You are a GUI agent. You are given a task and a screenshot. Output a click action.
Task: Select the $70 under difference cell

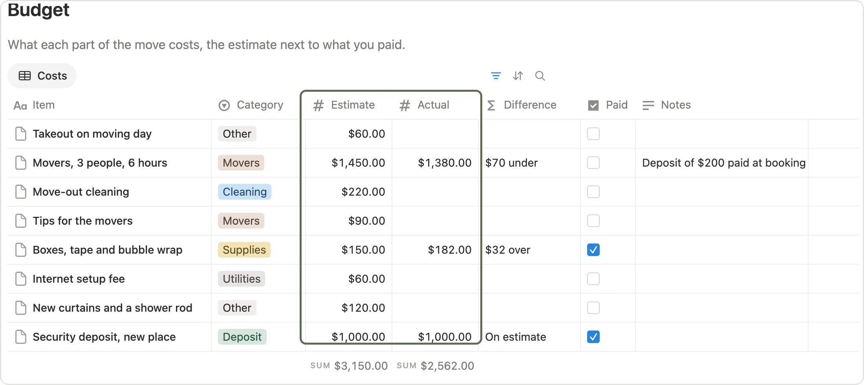(529, 163)
